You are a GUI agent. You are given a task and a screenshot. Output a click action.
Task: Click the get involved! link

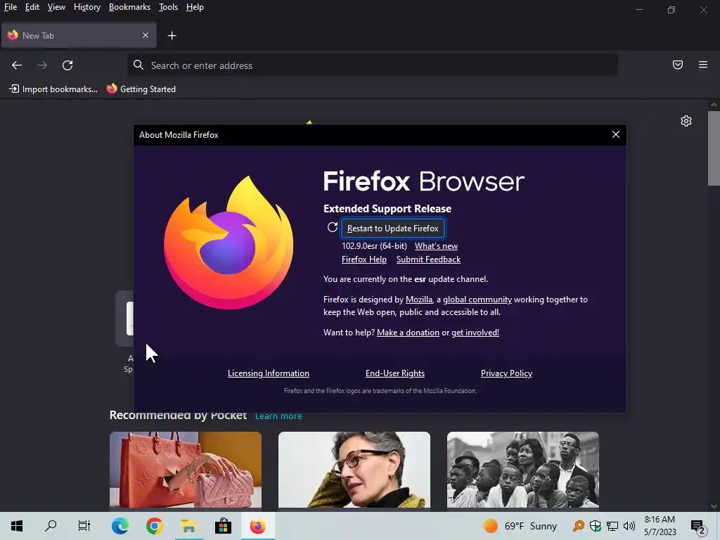click(x=475, y=333)
